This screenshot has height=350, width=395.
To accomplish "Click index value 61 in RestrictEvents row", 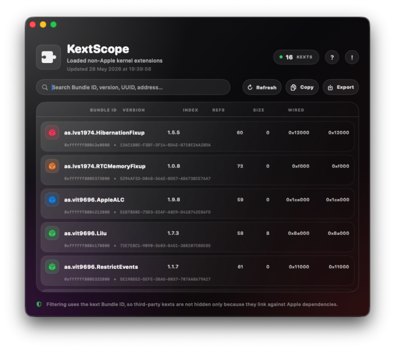I will [240, 267].
